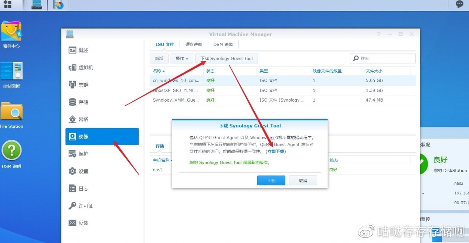Click 取消 to dismiss the dialog
Screen dimensions: 469x243
click(x=303, y=181)
